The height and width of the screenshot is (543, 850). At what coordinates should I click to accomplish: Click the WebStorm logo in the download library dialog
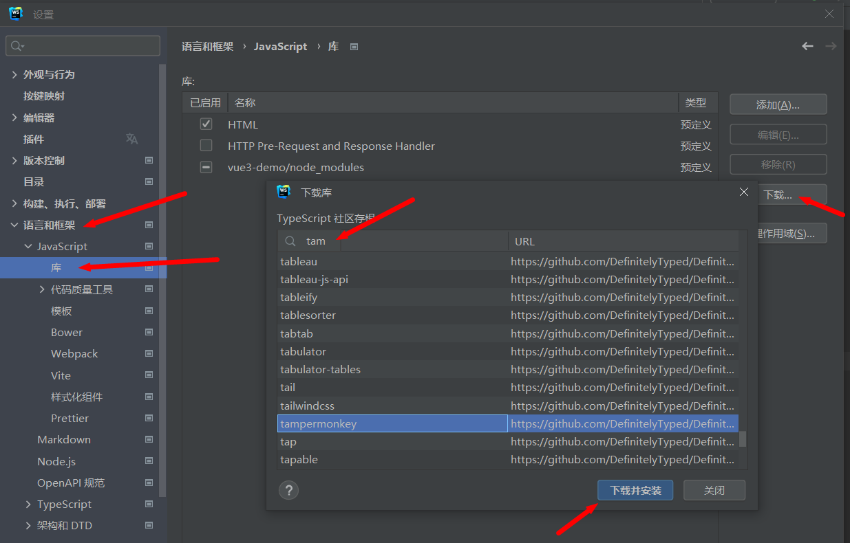click(284, 192)
